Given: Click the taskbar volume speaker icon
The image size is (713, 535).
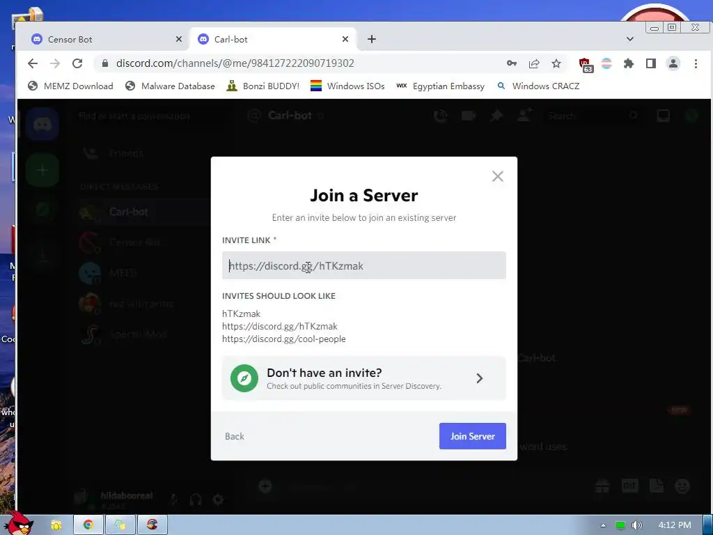Looking at the screenshot, I should click(x=637, y=525).
